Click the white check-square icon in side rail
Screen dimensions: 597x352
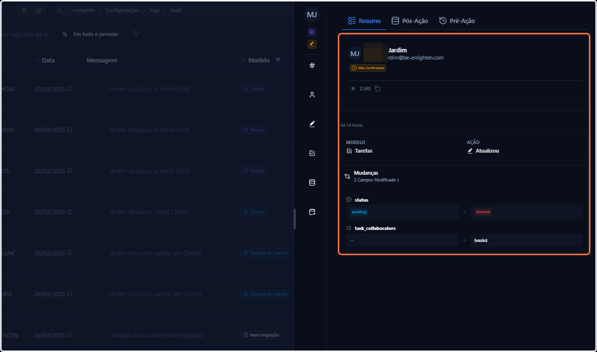pyautogui.click(x=312, y=153)
